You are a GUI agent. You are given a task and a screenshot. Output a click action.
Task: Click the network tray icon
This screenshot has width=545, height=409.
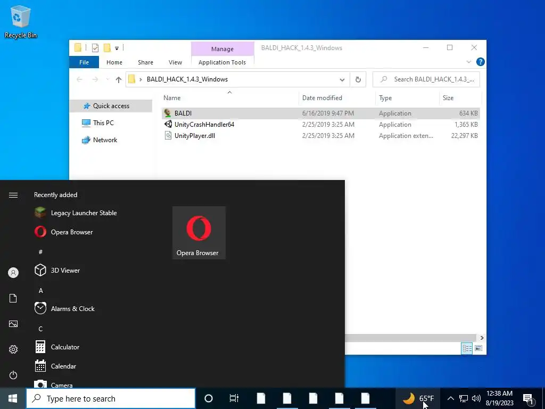[464, 398]
